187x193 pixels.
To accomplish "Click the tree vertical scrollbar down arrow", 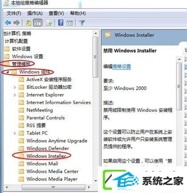I will pos(96,181).
